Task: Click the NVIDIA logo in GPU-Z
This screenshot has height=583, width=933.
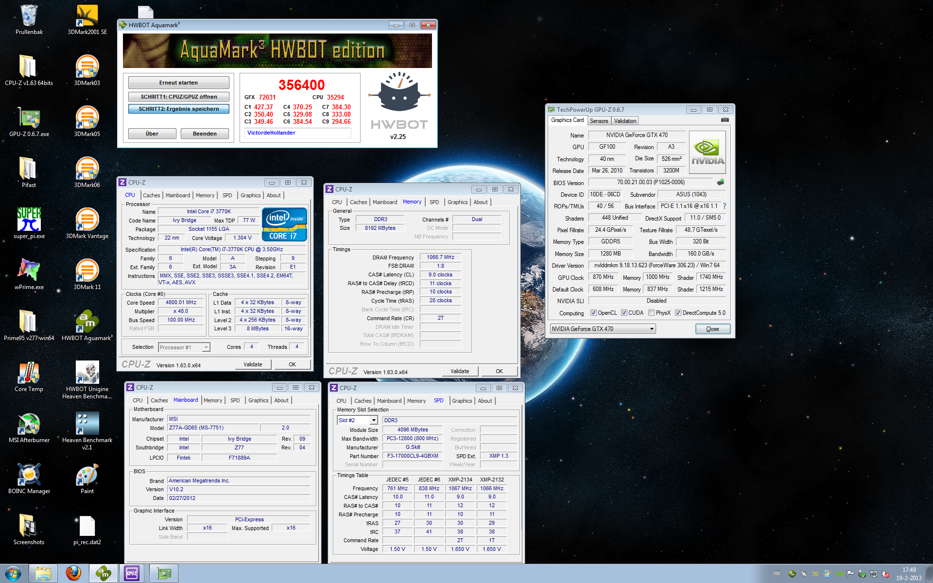Action: 708,152
